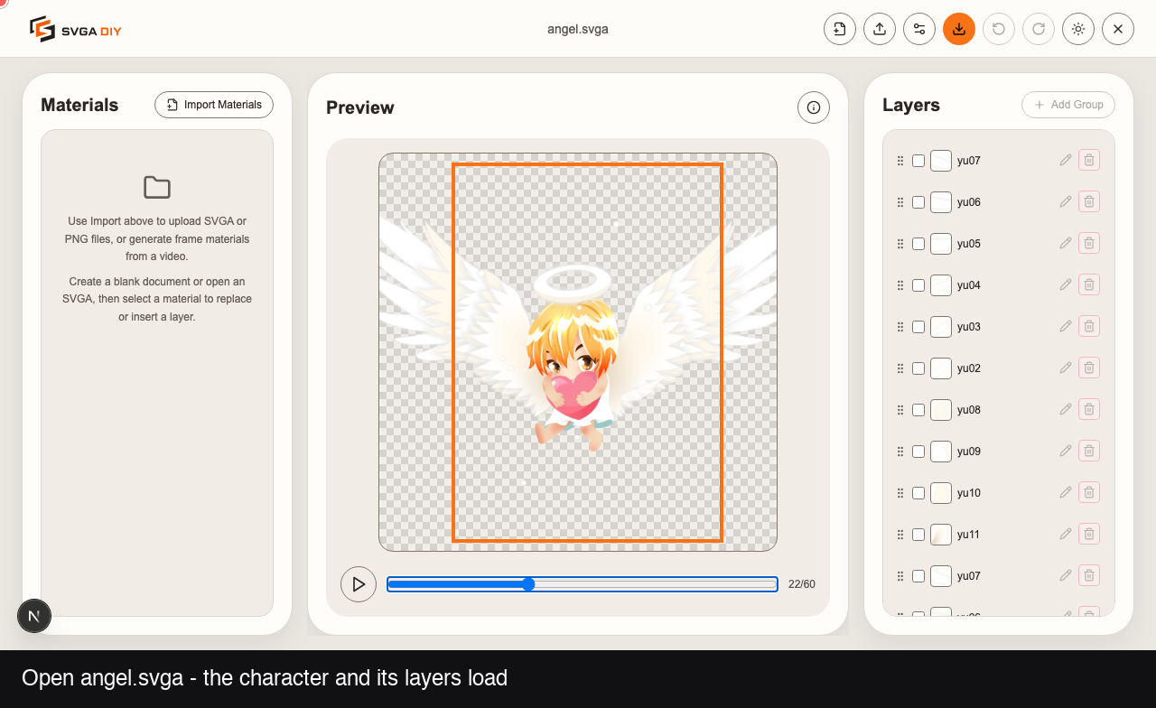Check the yu03 layer checkbox
This screenshot has height=708, width=1156.
[x=918, y=327]
